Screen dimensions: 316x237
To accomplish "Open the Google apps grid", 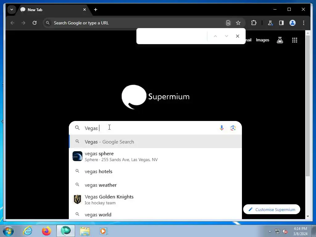I will [295, 40].
